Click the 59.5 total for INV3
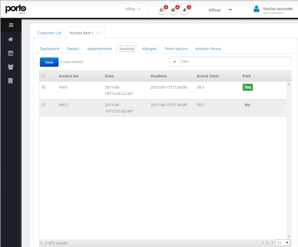The image size is (298, 247). coord(200,87)
